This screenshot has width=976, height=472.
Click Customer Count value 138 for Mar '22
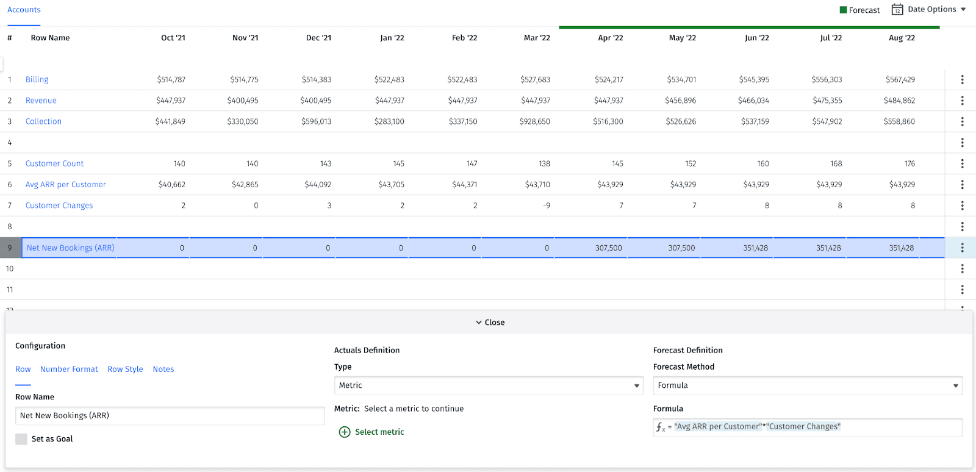point(544,163)
